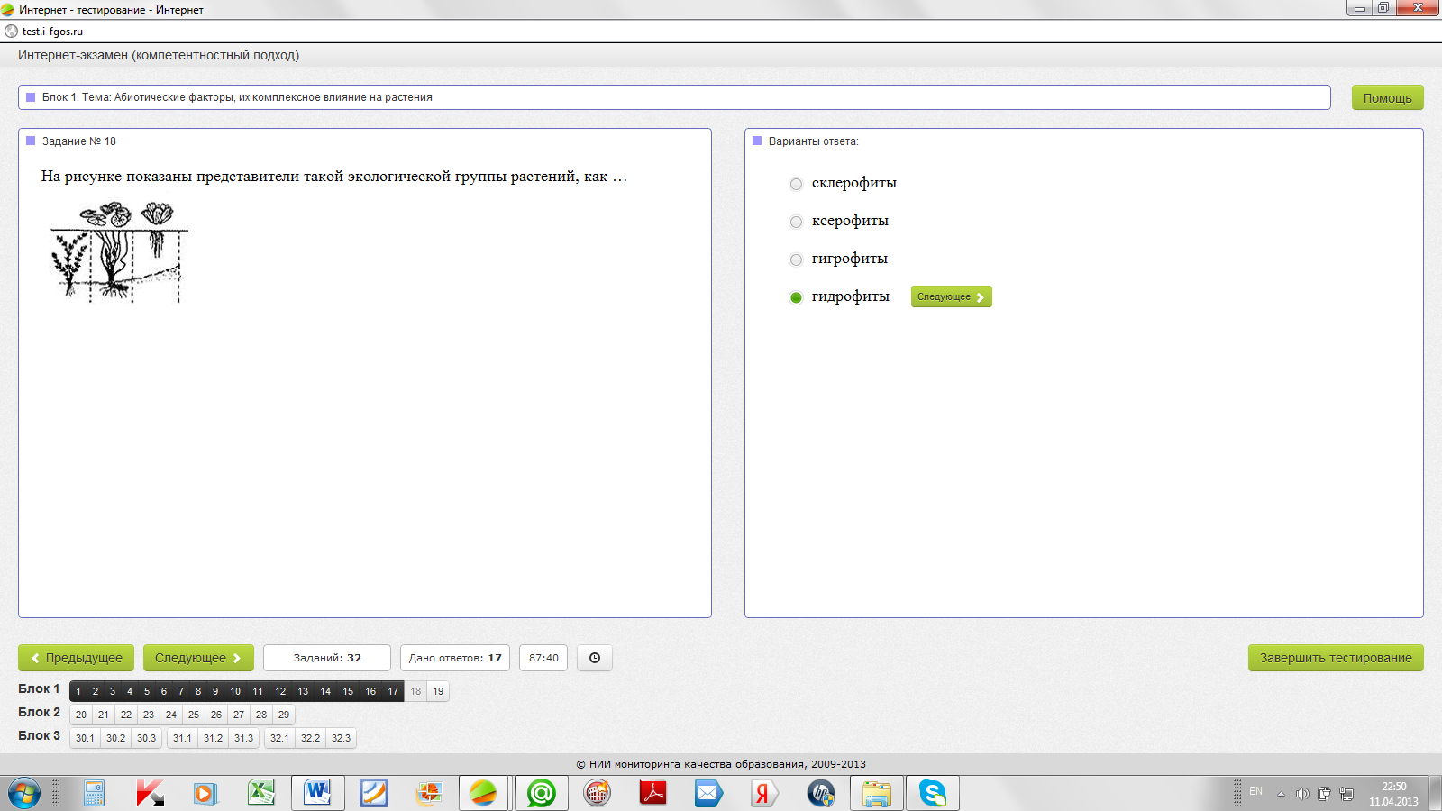The image size is (1442, 811).
Task: Open the network tray icon
Action: pyautogui.click(x=1346, y=794)
